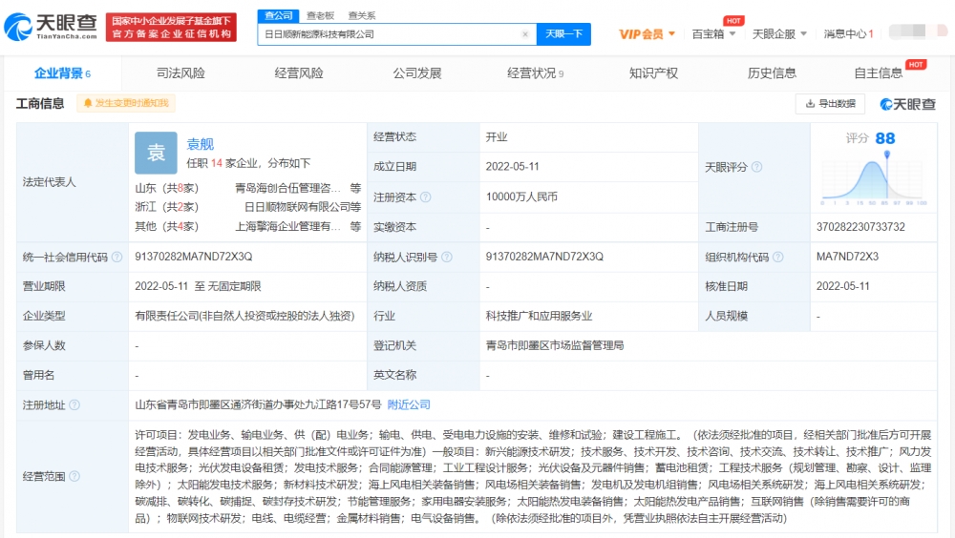Click the 袁 avatar of legal representative
This screenshot has width=955, height=538.
(156, 153)
